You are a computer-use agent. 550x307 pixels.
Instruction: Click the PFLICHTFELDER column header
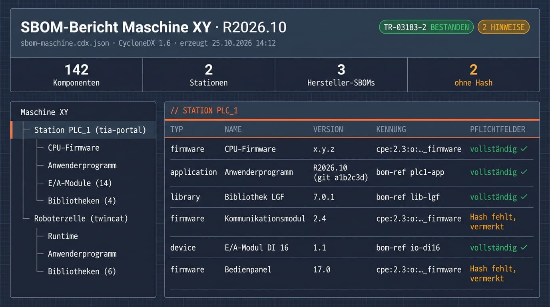tap(498, 130)
